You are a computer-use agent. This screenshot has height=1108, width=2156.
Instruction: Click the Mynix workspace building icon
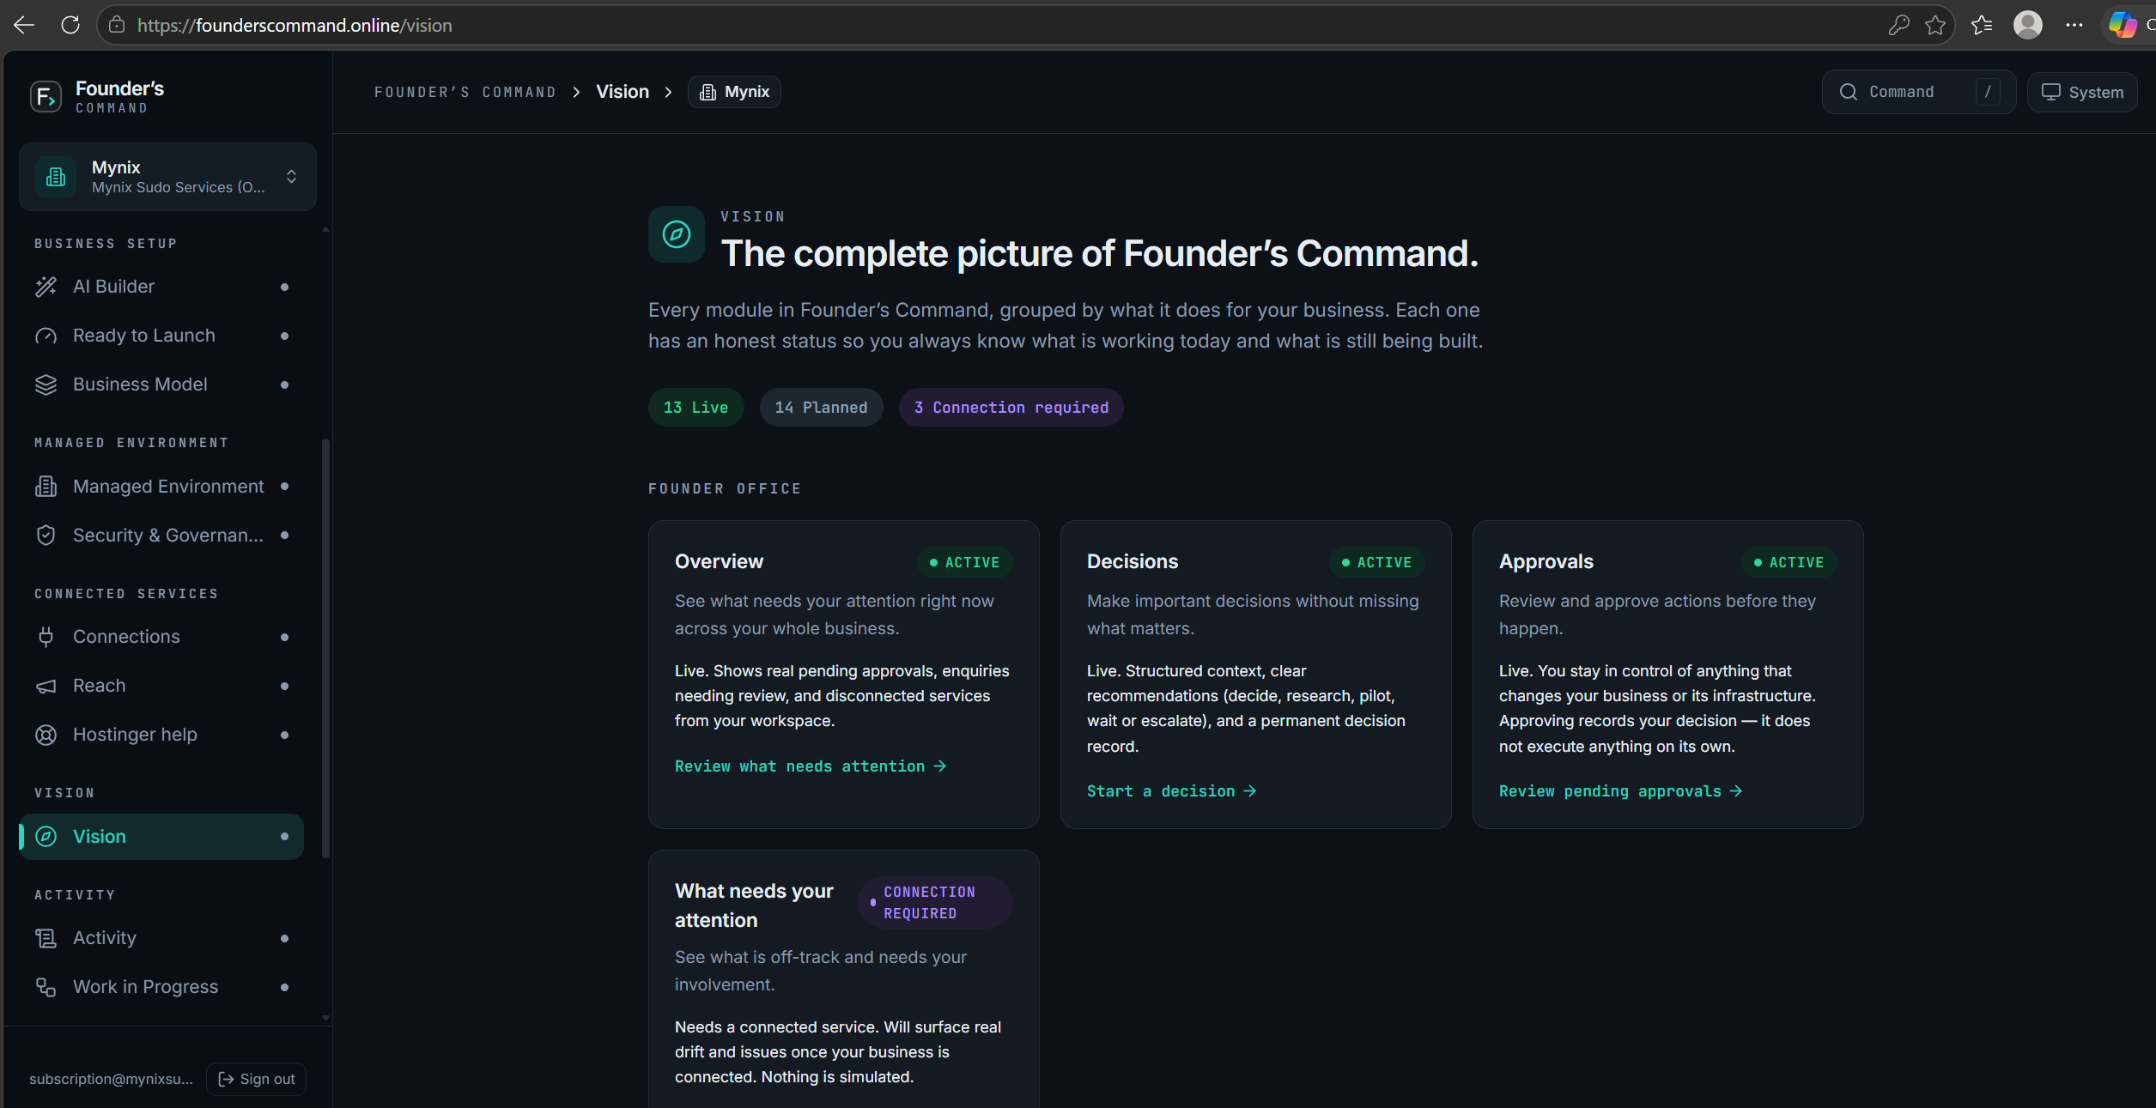pos(56,177)
